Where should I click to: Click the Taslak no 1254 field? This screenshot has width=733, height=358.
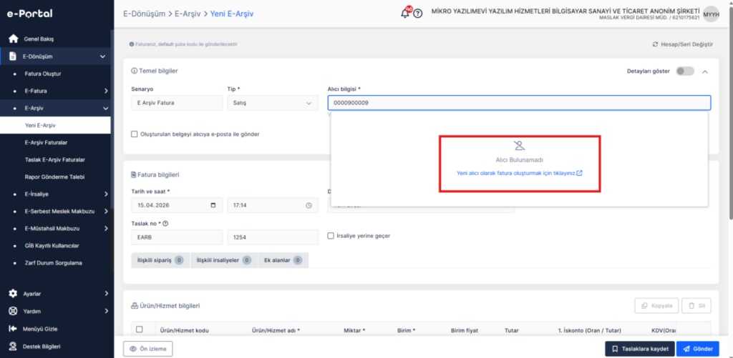(273, 237)
